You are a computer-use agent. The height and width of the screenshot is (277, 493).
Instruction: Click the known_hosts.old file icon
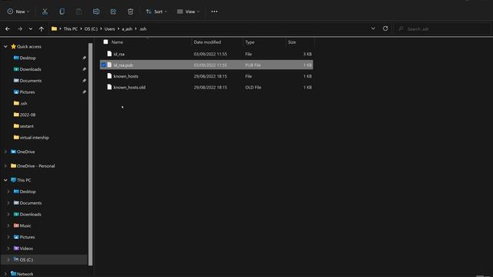point(109,87)
